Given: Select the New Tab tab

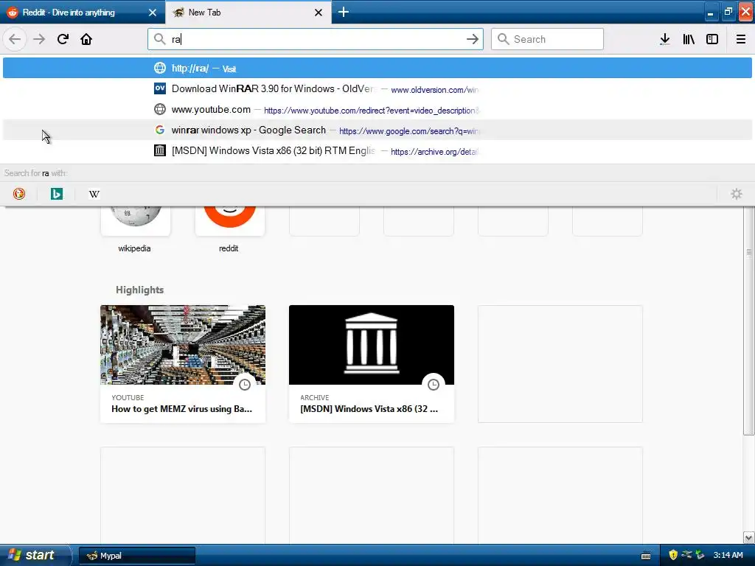Looking at the screenshot, I should (x=248, y=12).
